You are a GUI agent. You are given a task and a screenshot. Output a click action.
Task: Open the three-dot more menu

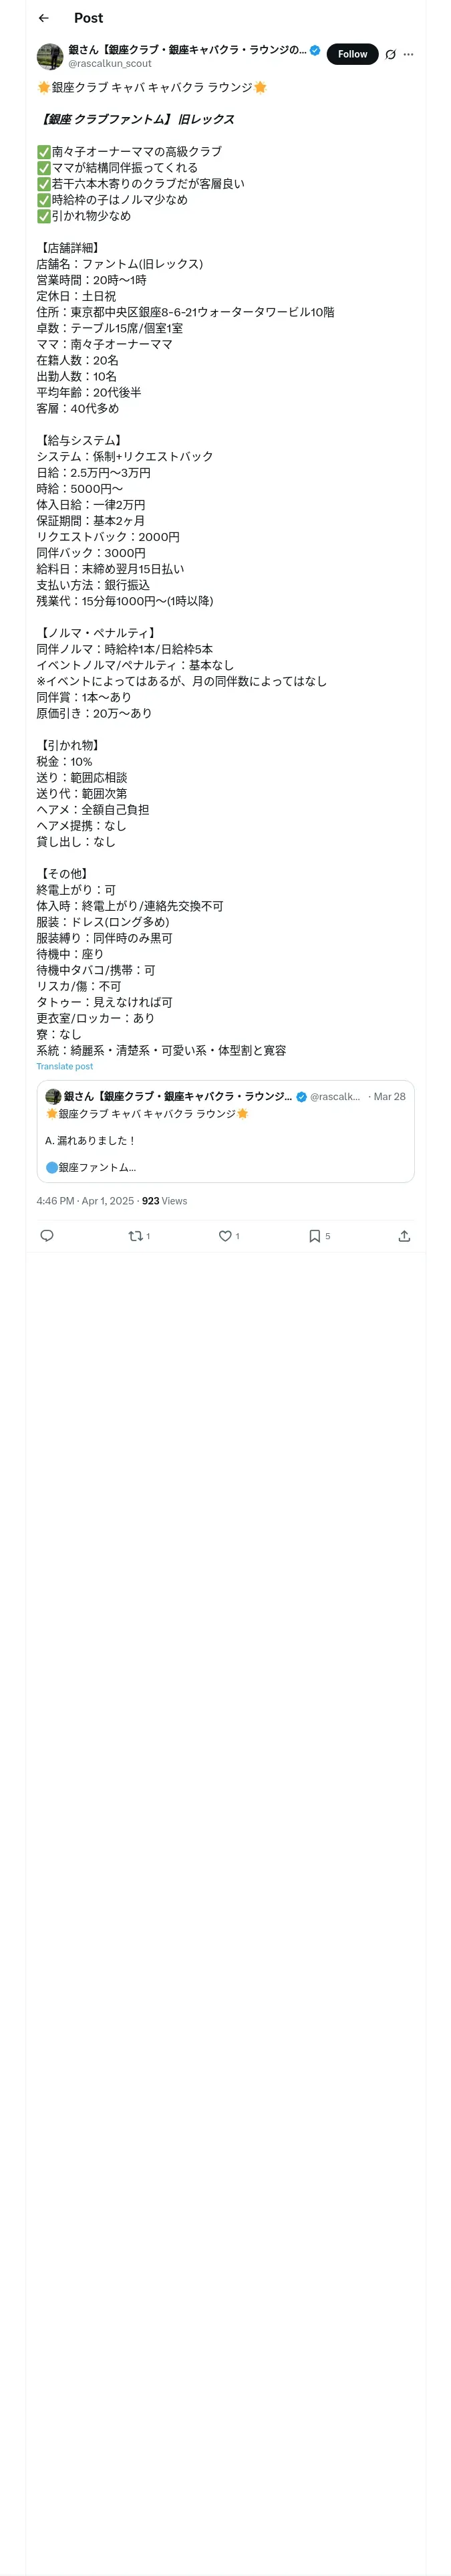point(408,55)
